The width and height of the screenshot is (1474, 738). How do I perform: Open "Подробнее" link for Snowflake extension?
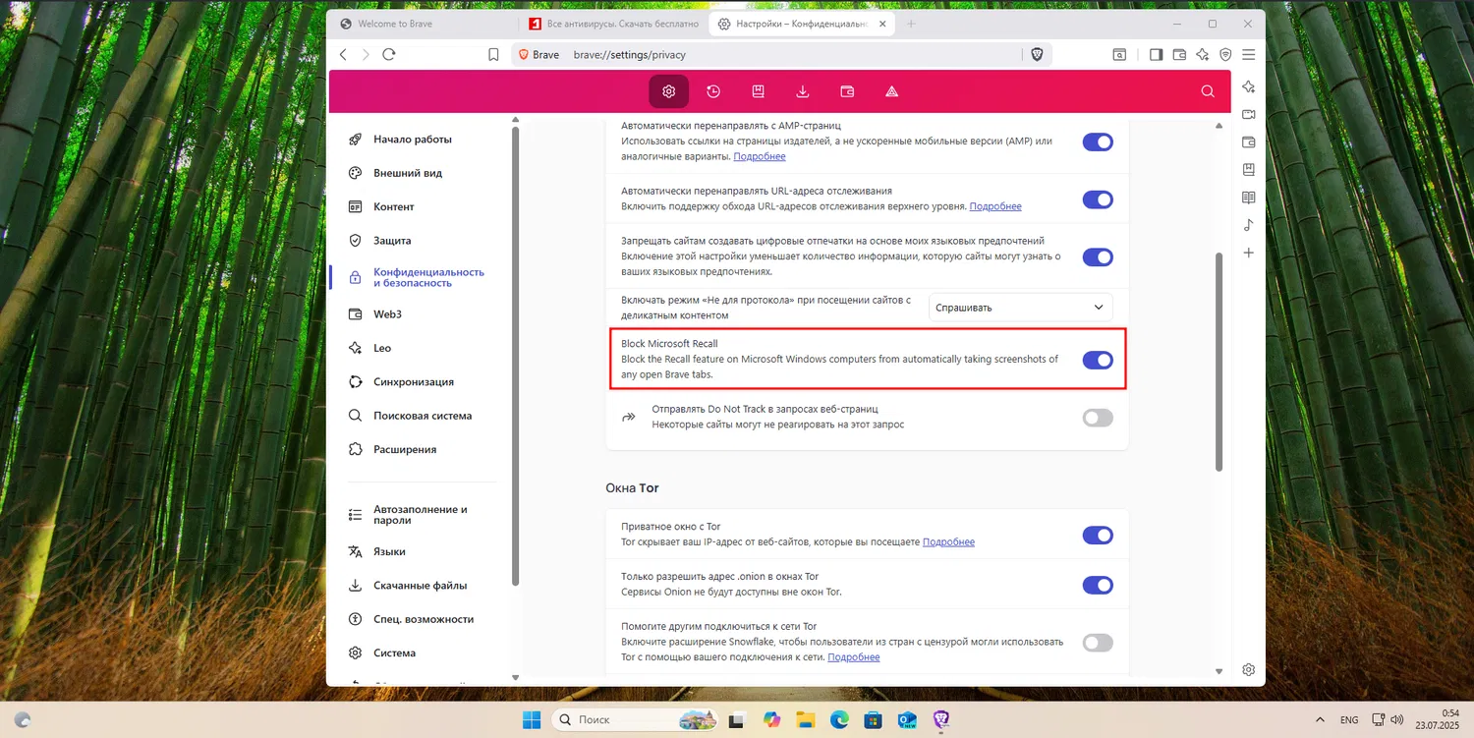(x=854, y=656)
